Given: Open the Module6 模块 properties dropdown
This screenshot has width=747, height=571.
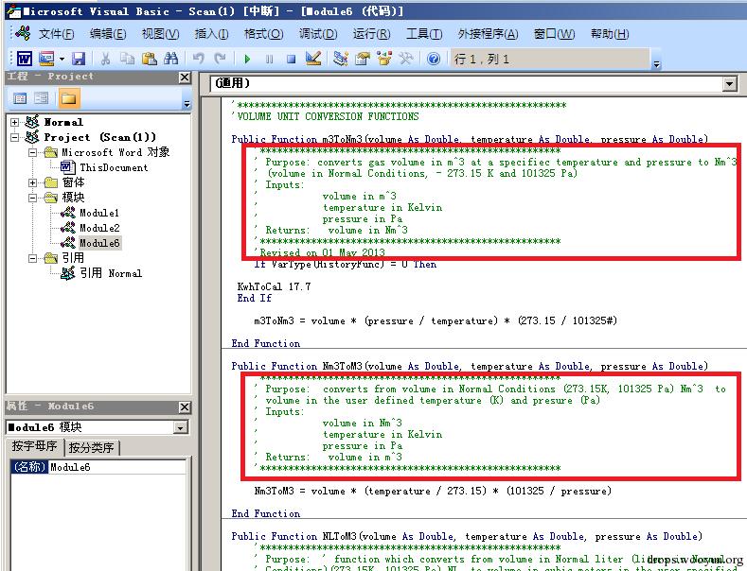Looking at the screenshot, I should point(180,427).
